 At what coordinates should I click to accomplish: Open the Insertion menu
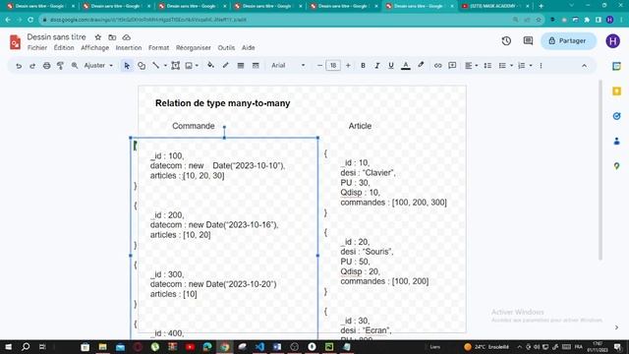coord(129,48)
